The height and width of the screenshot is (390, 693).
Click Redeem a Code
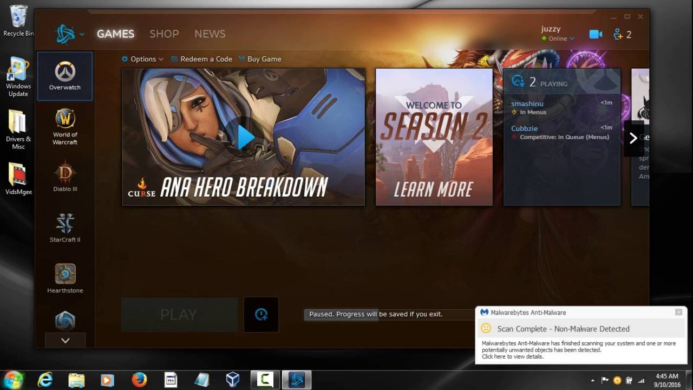pyautogui.click(x=201, y=59)
